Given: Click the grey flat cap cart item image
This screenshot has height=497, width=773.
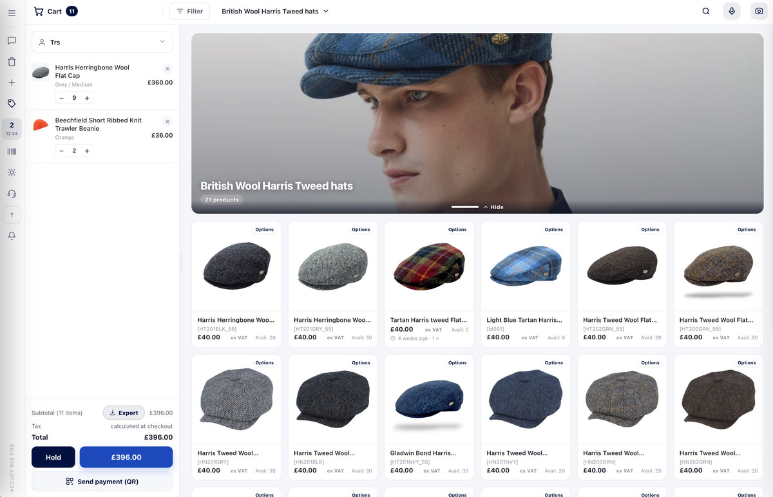Looking at the screenshot, I should [41, 72].
